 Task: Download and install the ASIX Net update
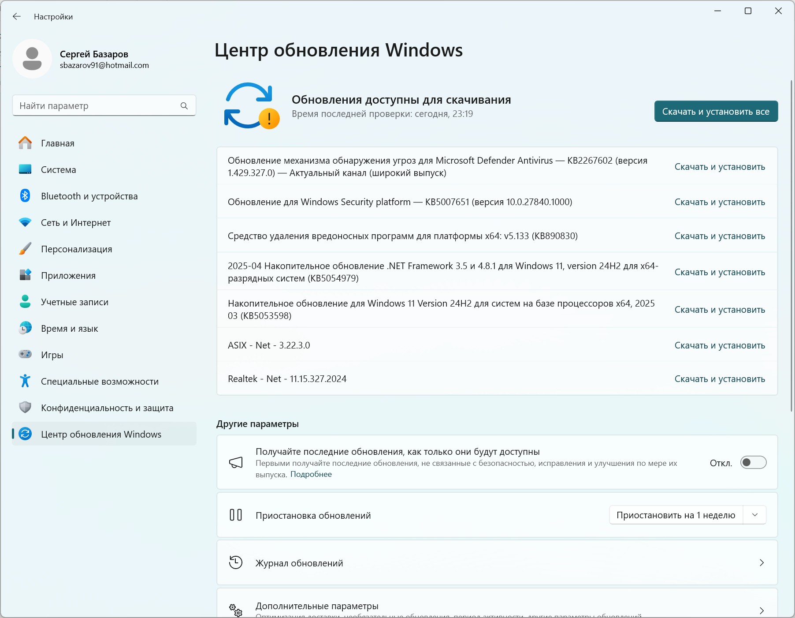point(719,345)
